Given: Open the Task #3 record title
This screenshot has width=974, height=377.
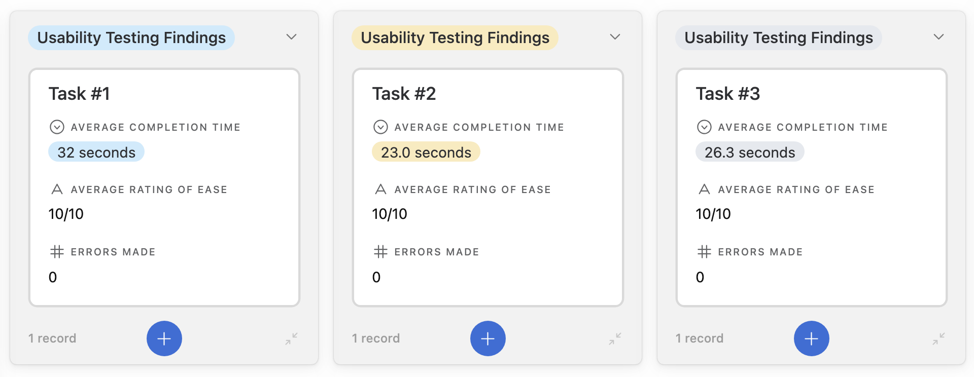Looking at the screenshot, I should pos(727,94).
